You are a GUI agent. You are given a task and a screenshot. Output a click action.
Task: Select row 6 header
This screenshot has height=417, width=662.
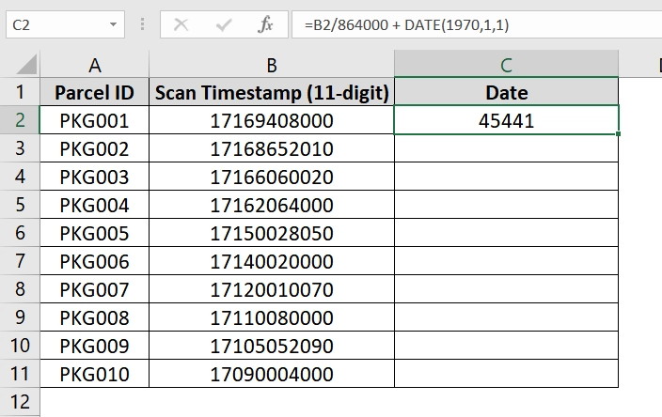click(20, 232)
